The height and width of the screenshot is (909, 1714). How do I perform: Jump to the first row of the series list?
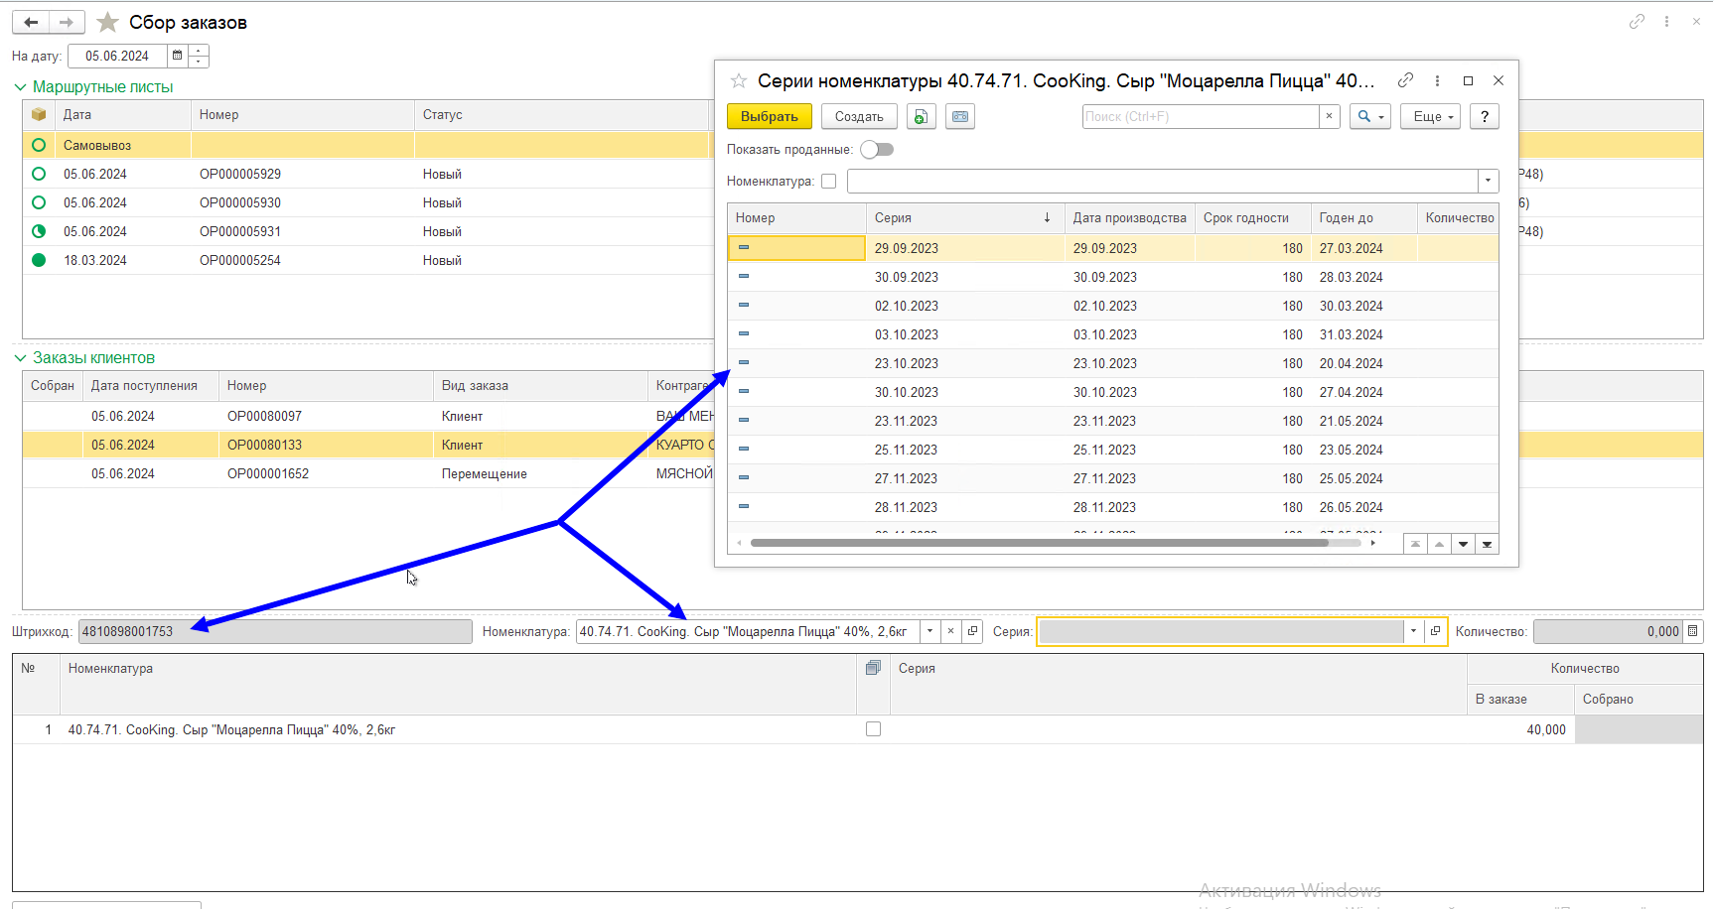point(1415,544)
